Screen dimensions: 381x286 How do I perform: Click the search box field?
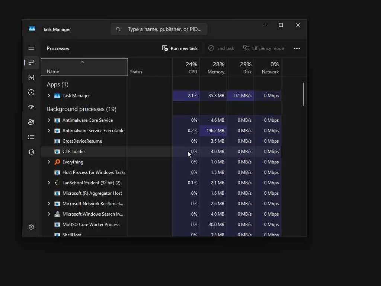click(x=159, y=29)
